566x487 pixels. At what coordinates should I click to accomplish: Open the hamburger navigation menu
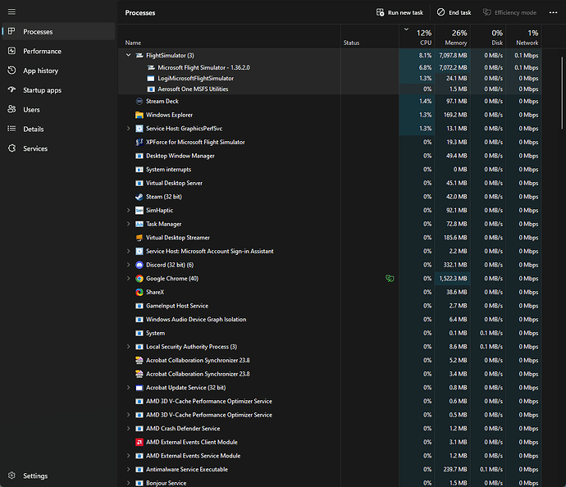pyautogui.click(x=11, y=12)
